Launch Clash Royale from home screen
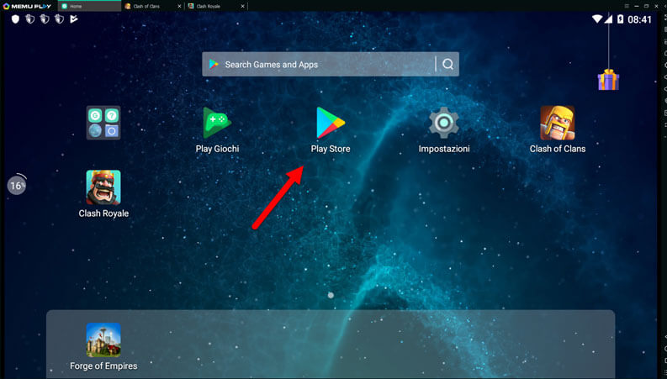This screenshot has height=379, width=667. (x=103, y=187)
